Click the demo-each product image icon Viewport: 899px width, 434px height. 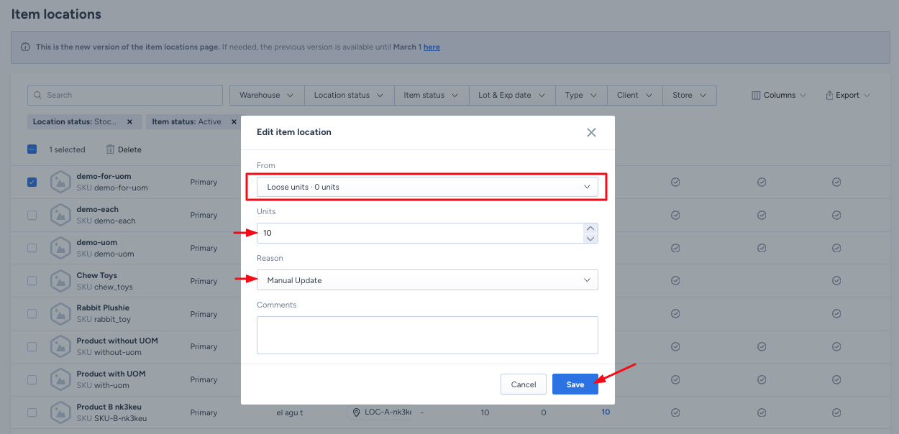pyautogui.click(x=60, y=215)
